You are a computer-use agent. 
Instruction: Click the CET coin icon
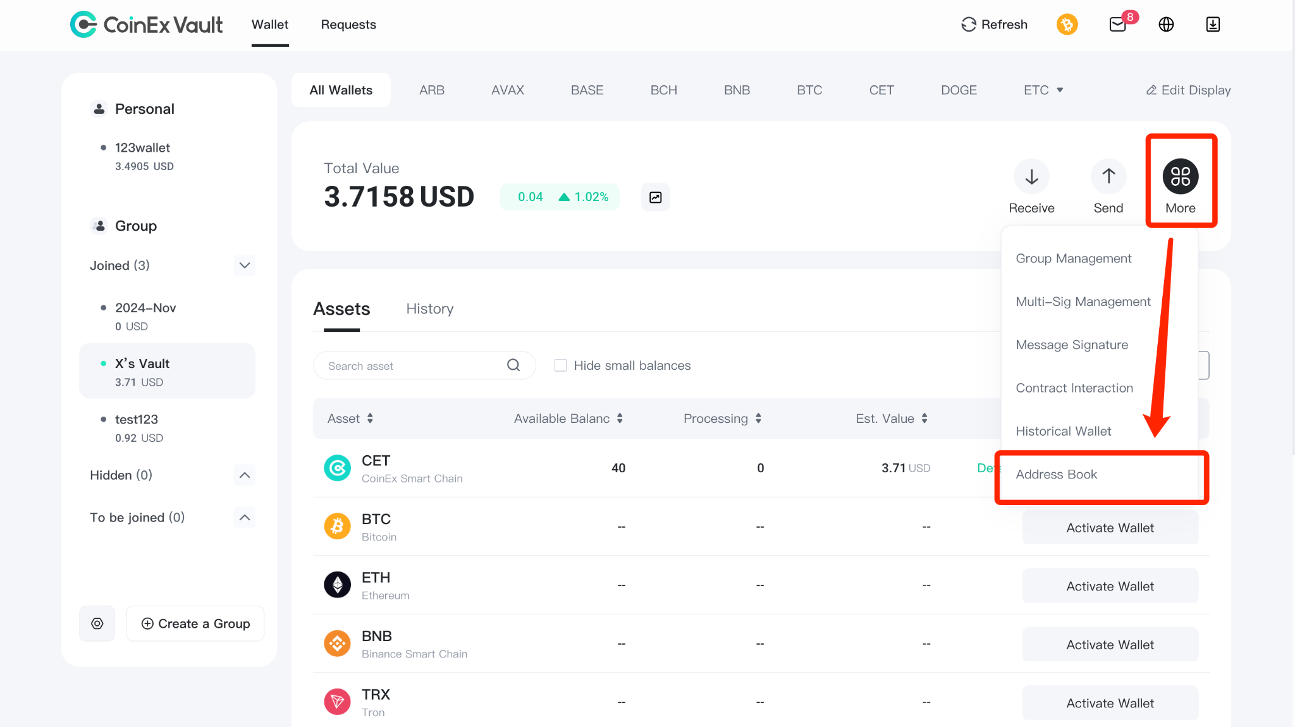338,468
